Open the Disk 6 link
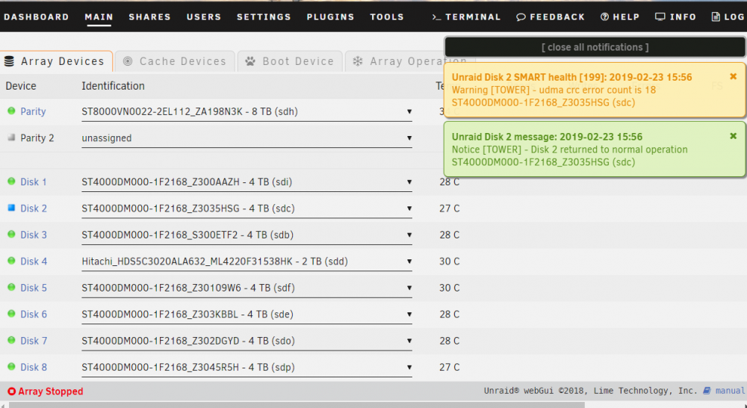The height and width of the screenshot is (408, 747). [x=34, y=315]
